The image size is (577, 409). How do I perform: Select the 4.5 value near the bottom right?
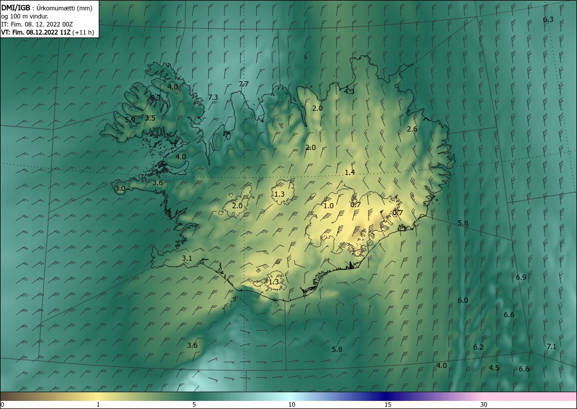pos(494,368)
